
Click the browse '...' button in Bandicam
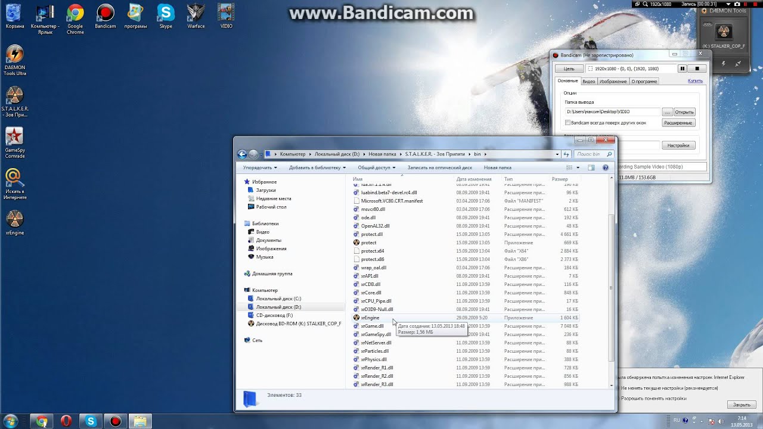click(x=667, y=112)
